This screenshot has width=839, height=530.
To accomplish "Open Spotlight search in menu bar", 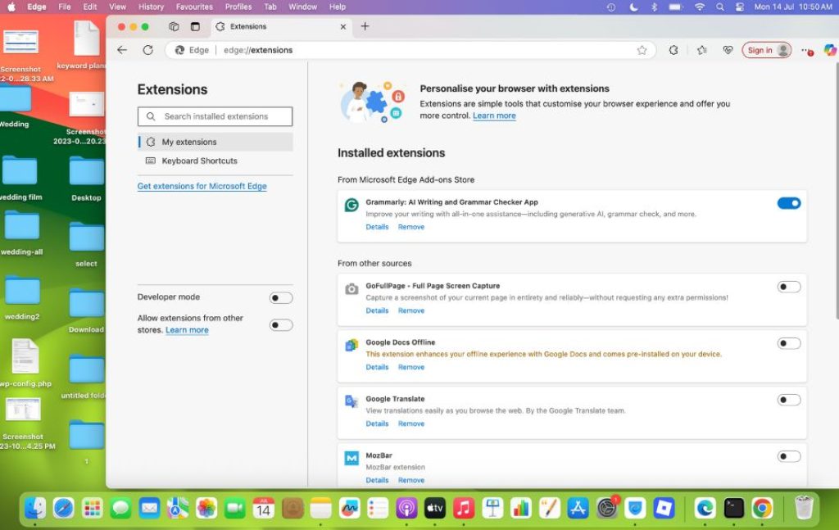I will coord(720,7).
